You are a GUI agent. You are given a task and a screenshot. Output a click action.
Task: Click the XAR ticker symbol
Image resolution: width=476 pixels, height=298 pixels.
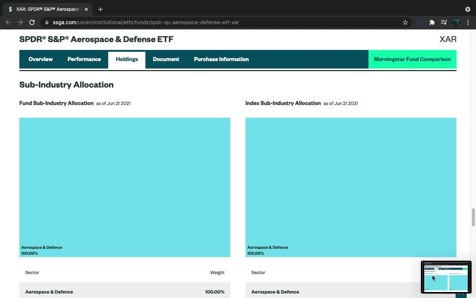[448, 39]
